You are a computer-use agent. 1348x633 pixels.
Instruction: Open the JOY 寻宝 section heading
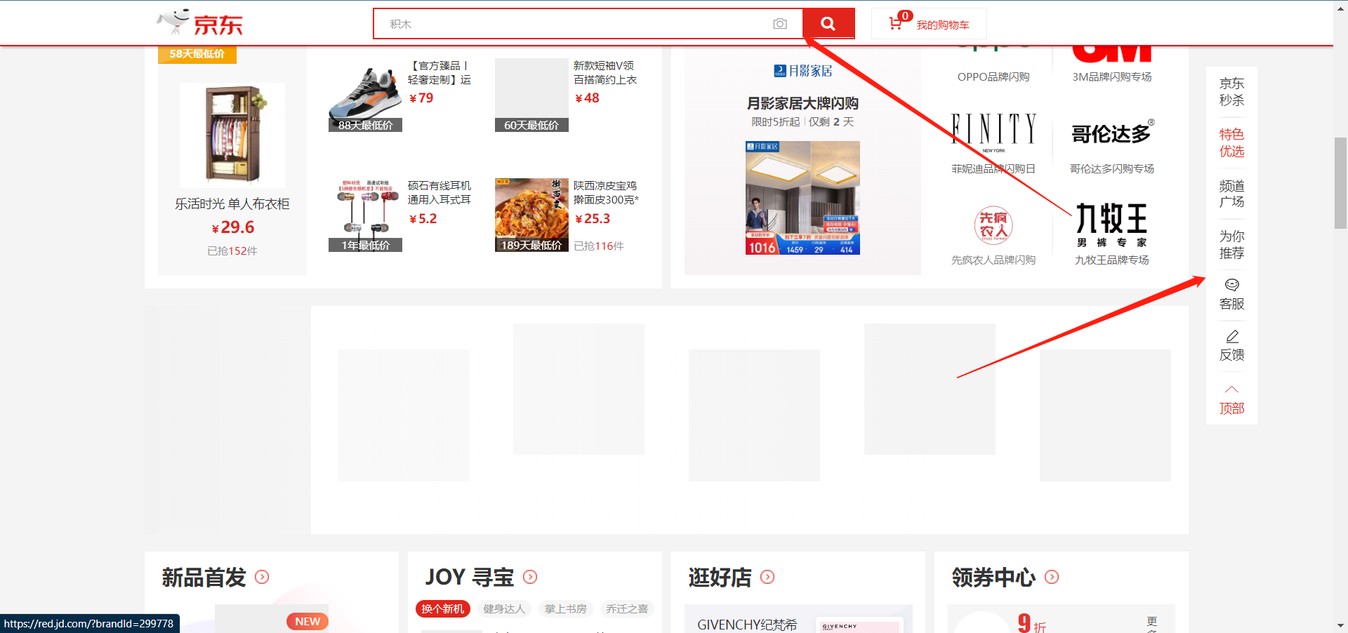(470, 577)
